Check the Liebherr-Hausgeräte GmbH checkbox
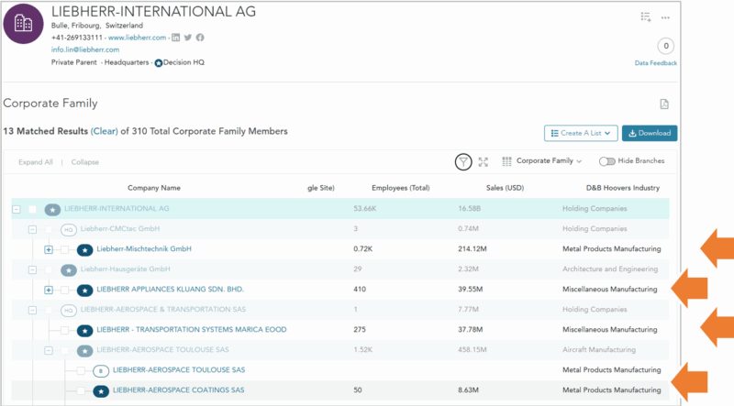This screenshot has width=734, height=406. coord(49,269)
